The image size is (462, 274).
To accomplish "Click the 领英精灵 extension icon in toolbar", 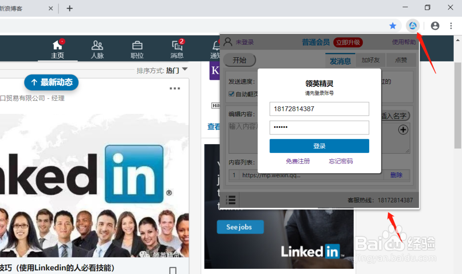I will pos(413,26).
